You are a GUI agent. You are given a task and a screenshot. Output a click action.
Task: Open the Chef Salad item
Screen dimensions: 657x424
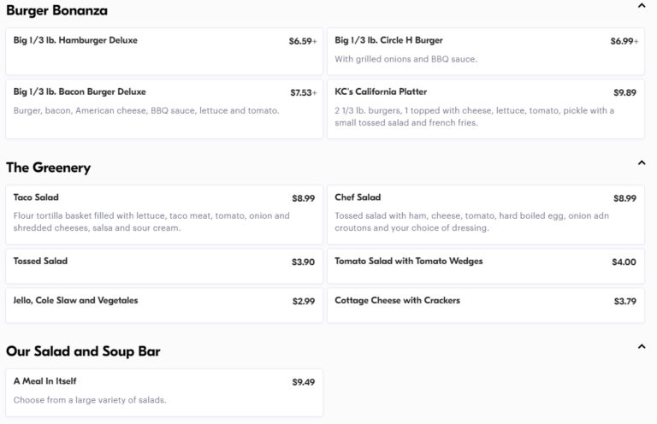486,215
